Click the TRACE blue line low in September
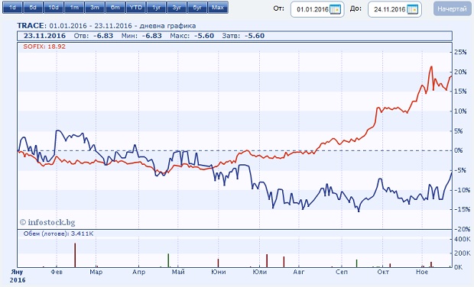 pos(359,211)
